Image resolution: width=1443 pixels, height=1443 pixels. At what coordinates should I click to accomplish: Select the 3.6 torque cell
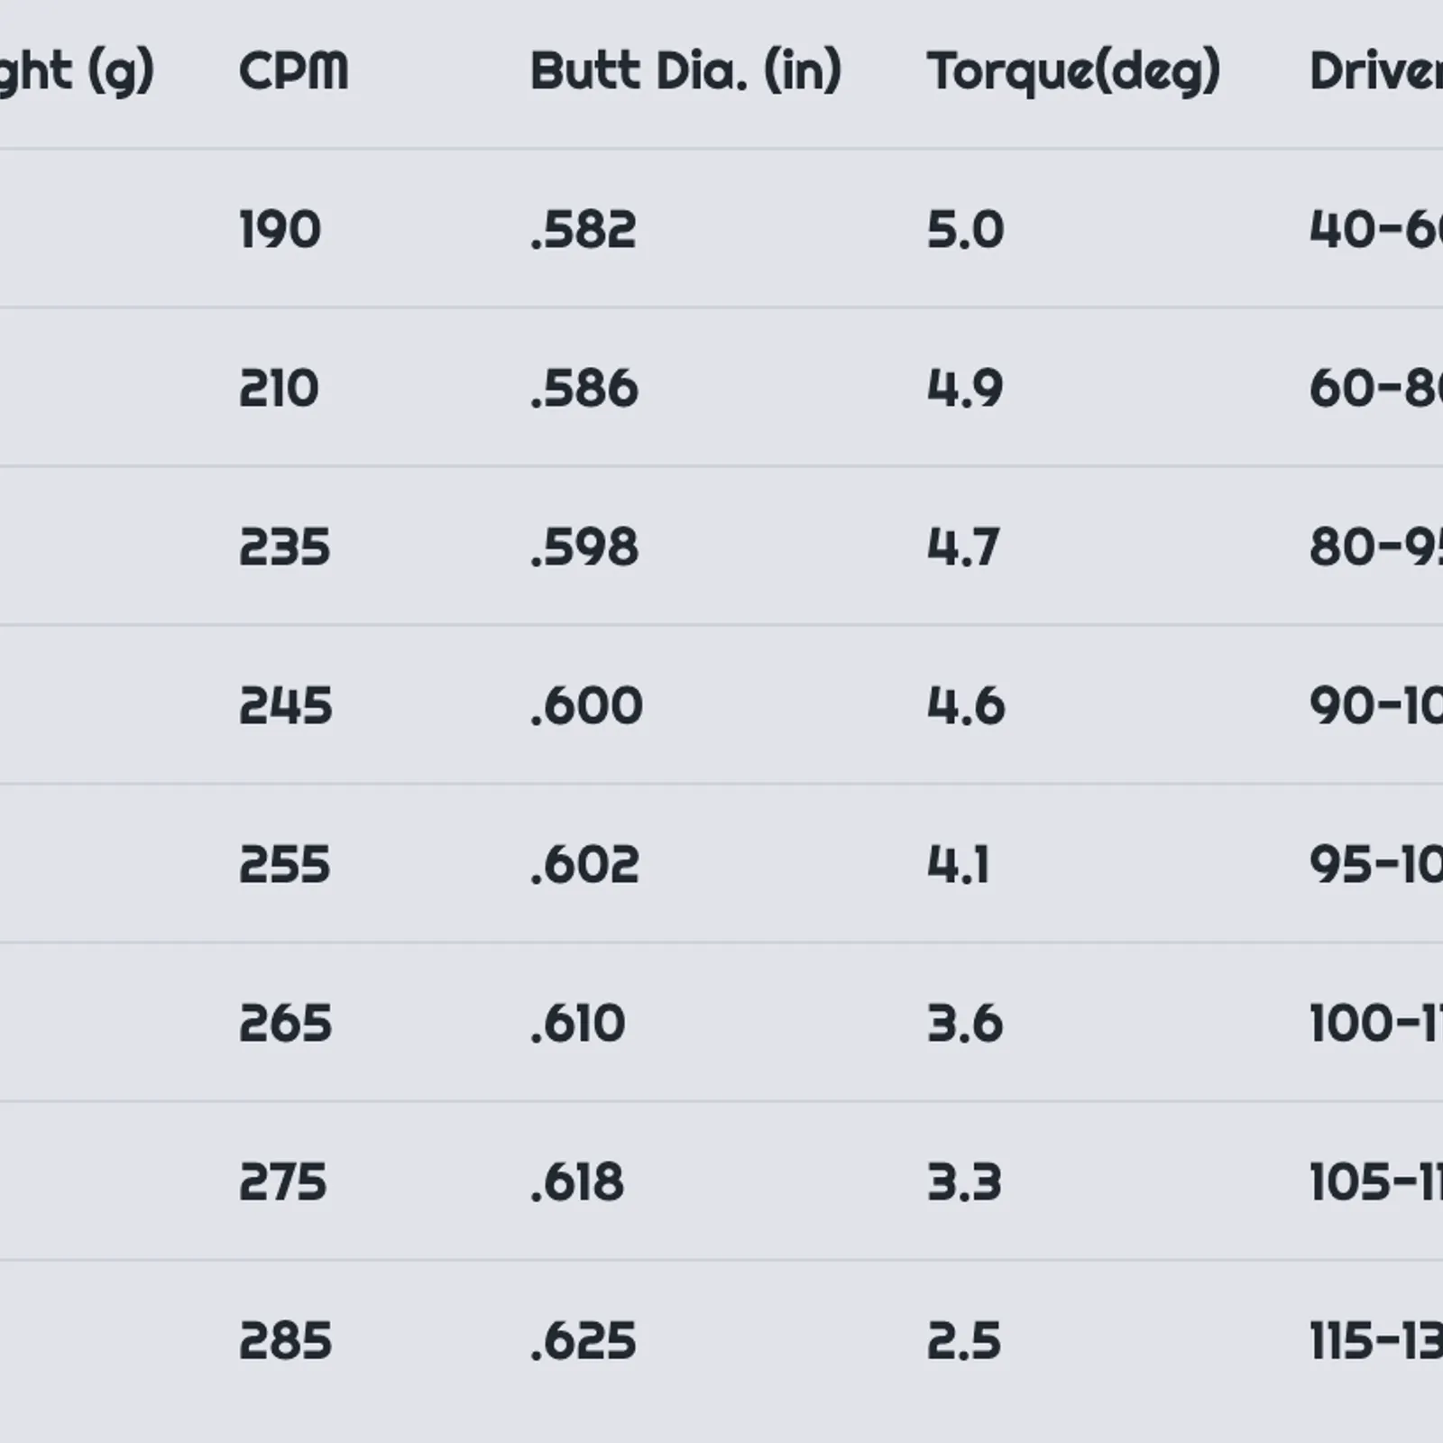click(x=965, y=1024)
